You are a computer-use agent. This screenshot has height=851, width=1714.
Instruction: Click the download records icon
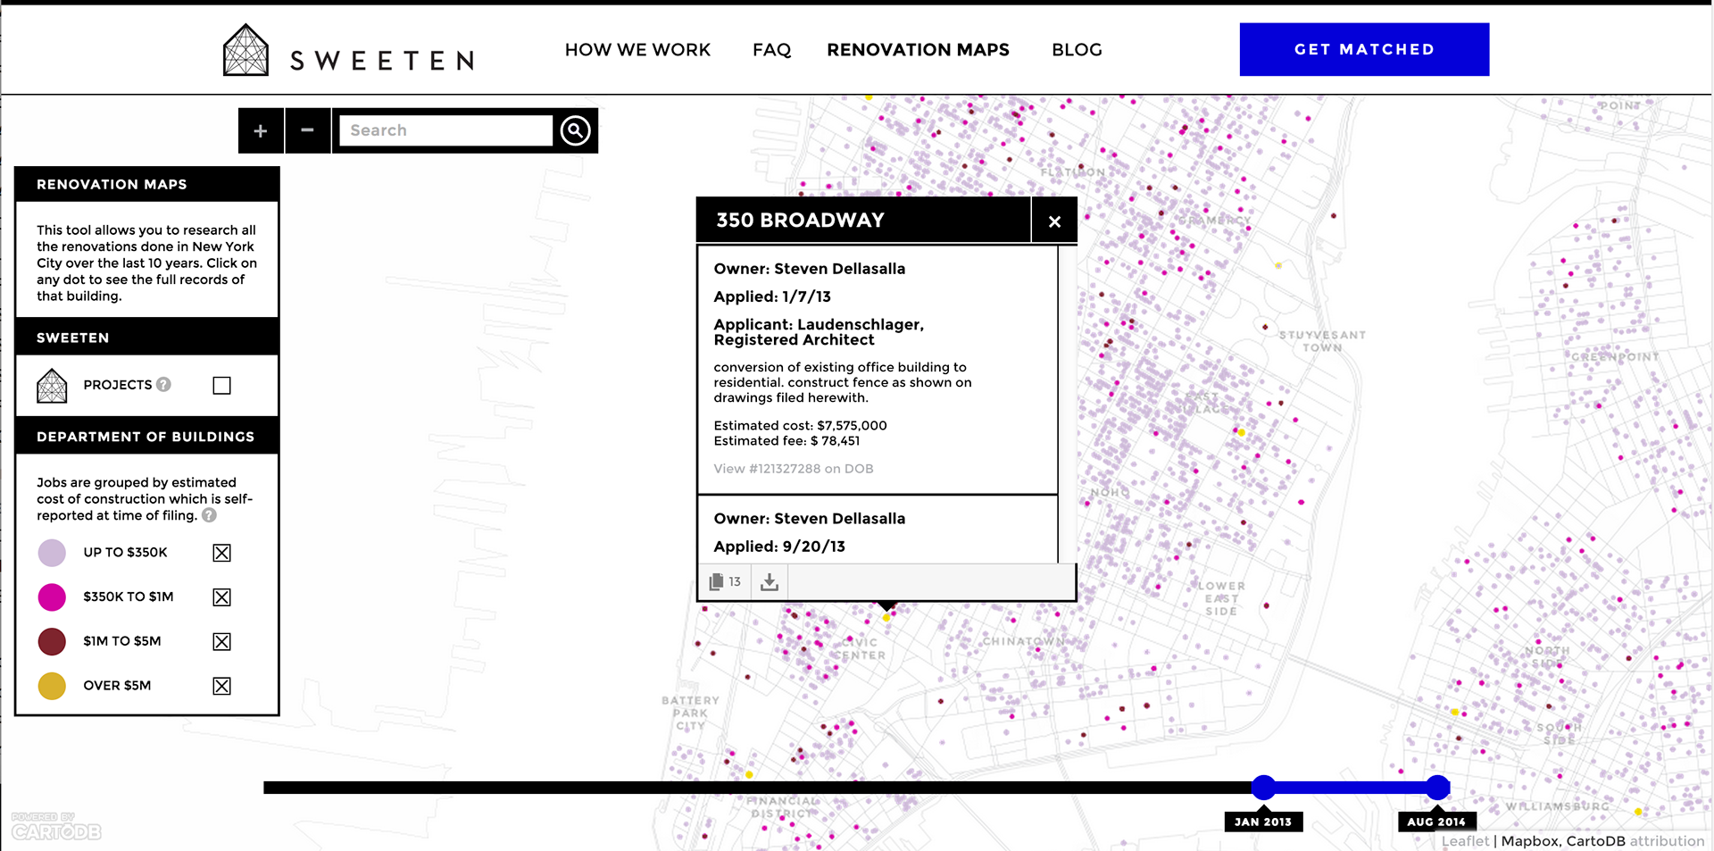pyautogui.click(x=770, y=581)
